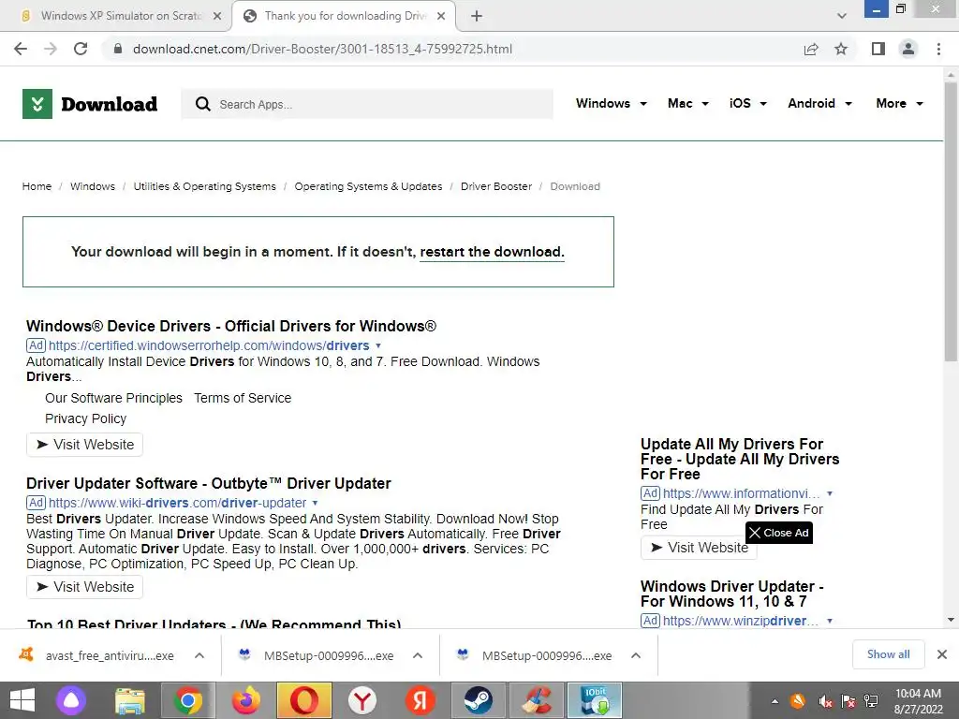Click the page vertical scrollbar thumb
959x719 pixels.
click(x=951, y=221)
